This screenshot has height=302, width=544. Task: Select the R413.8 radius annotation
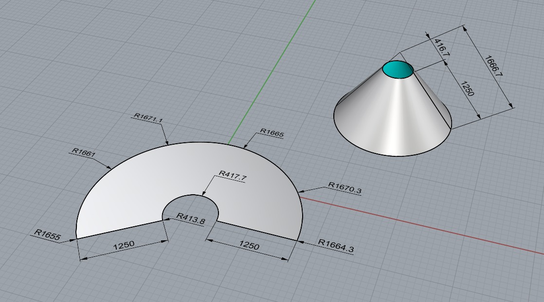(x=190, y=218)
